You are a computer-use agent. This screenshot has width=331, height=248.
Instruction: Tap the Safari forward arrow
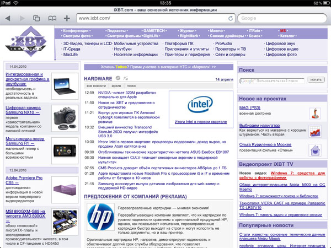tap(22, 18)
